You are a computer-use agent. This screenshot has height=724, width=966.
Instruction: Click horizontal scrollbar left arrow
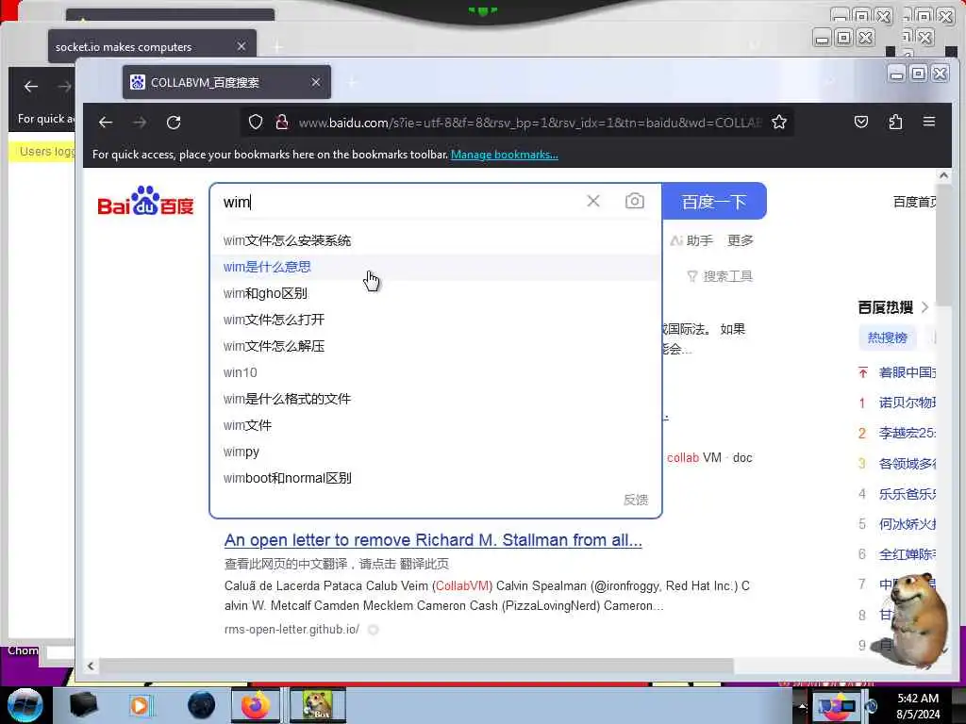coord(91,666)
